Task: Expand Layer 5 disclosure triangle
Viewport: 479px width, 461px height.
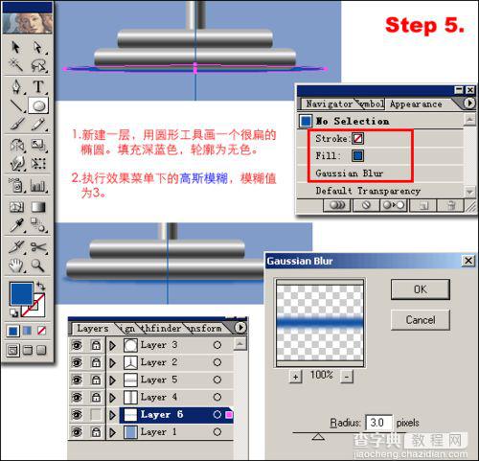Action: click(112, 380)
